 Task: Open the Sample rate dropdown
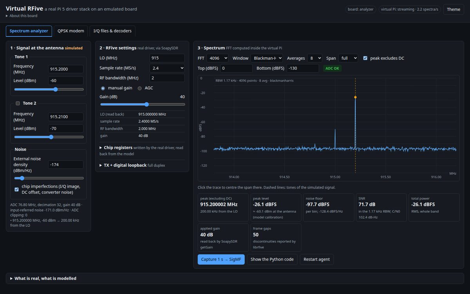coord(167,68)
